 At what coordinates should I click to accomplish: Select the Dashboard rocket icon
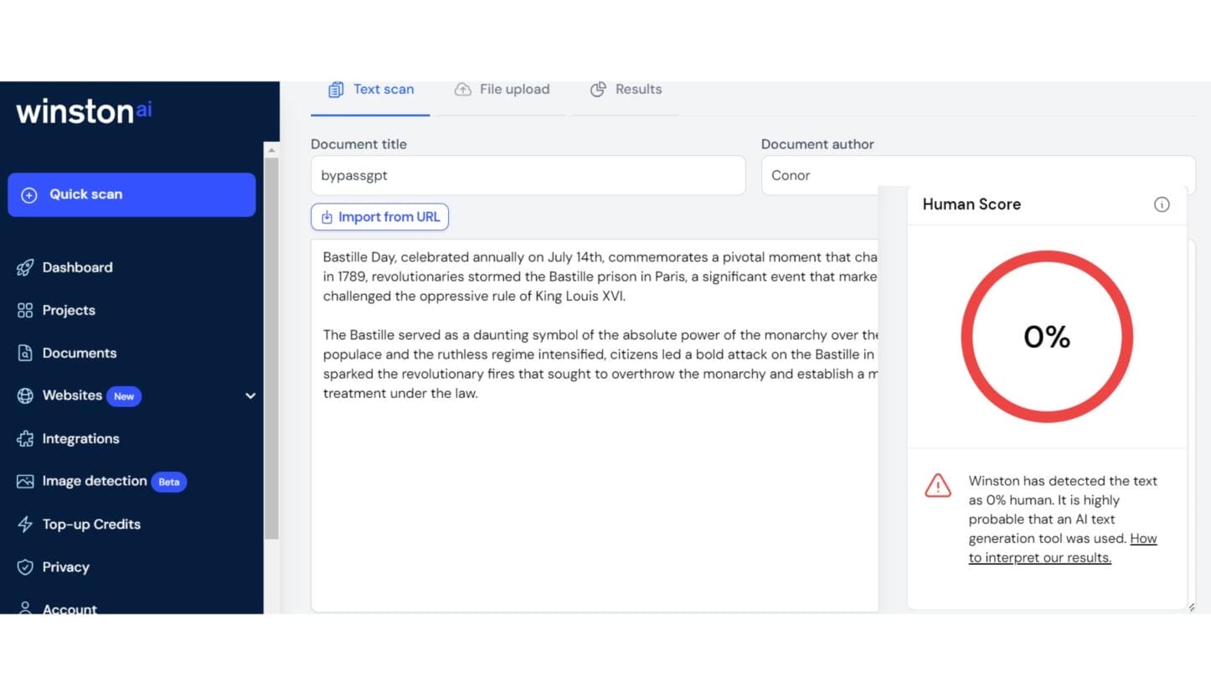tap(26, 267)
